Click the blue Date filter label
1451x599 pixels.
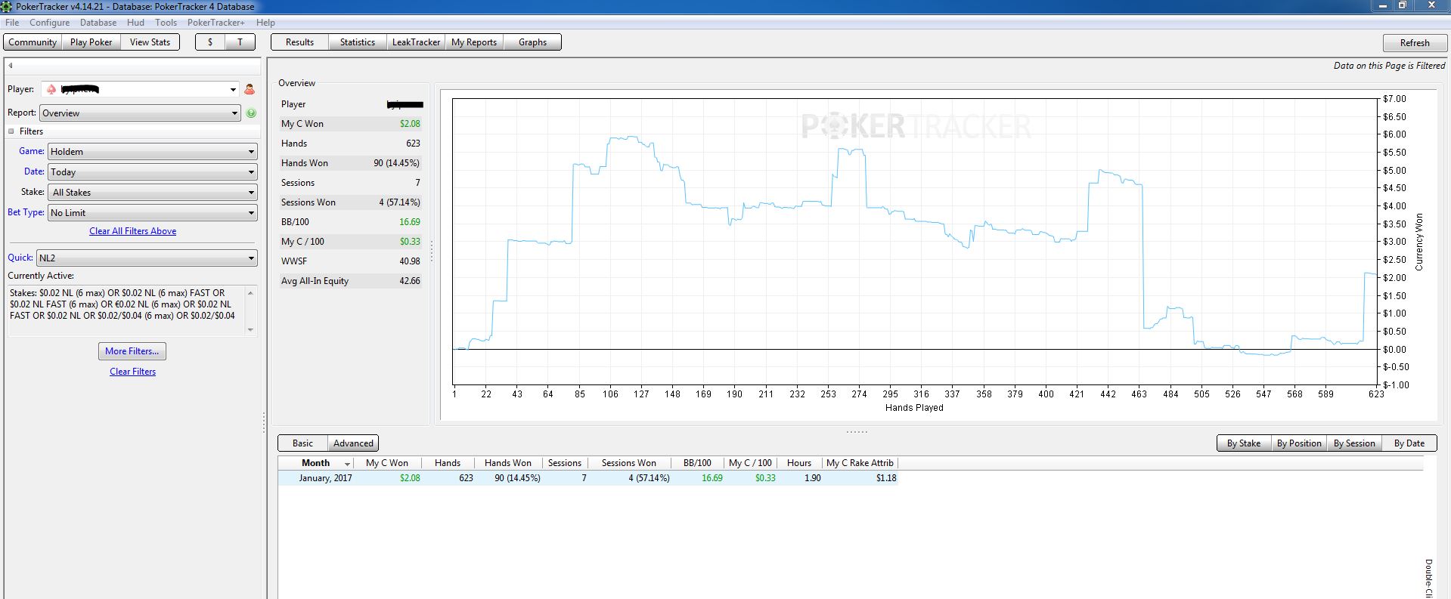(34, 171)
